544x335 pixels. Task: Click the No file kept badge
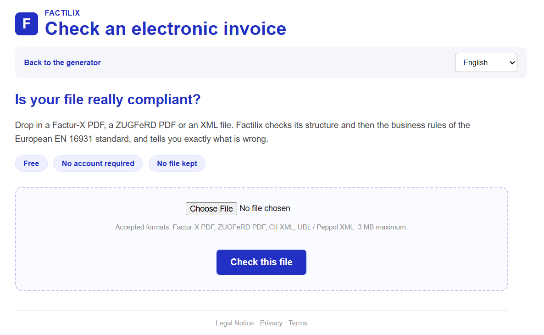click(x=177, y=163)
